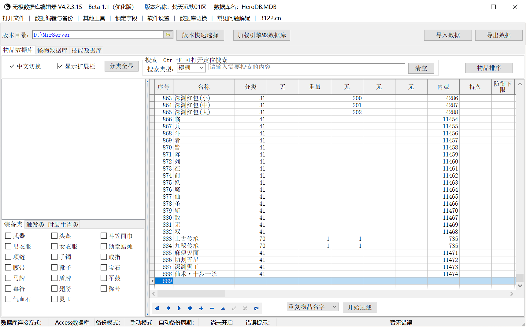
Task: Click the 版本目录 path field
Action: (x=98, y=35)
